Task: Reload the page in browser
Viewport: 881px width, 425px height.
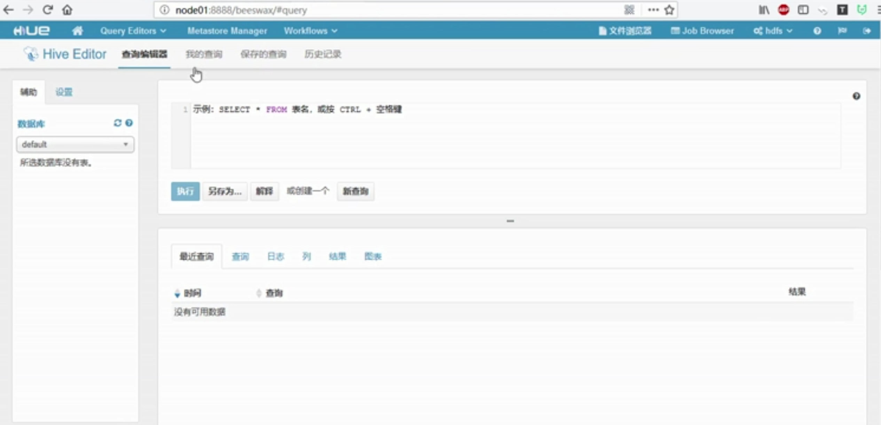Action: click(x=48, y=10)
